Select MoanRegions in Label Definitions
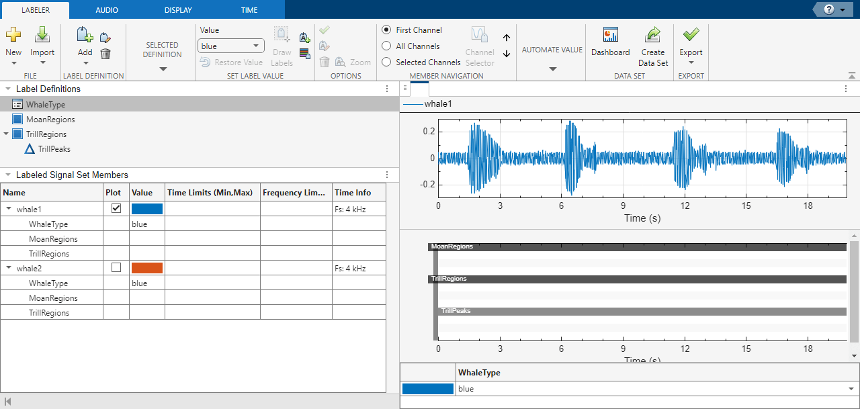This screenshot has height=409, width=860. [x=50, y=120]
